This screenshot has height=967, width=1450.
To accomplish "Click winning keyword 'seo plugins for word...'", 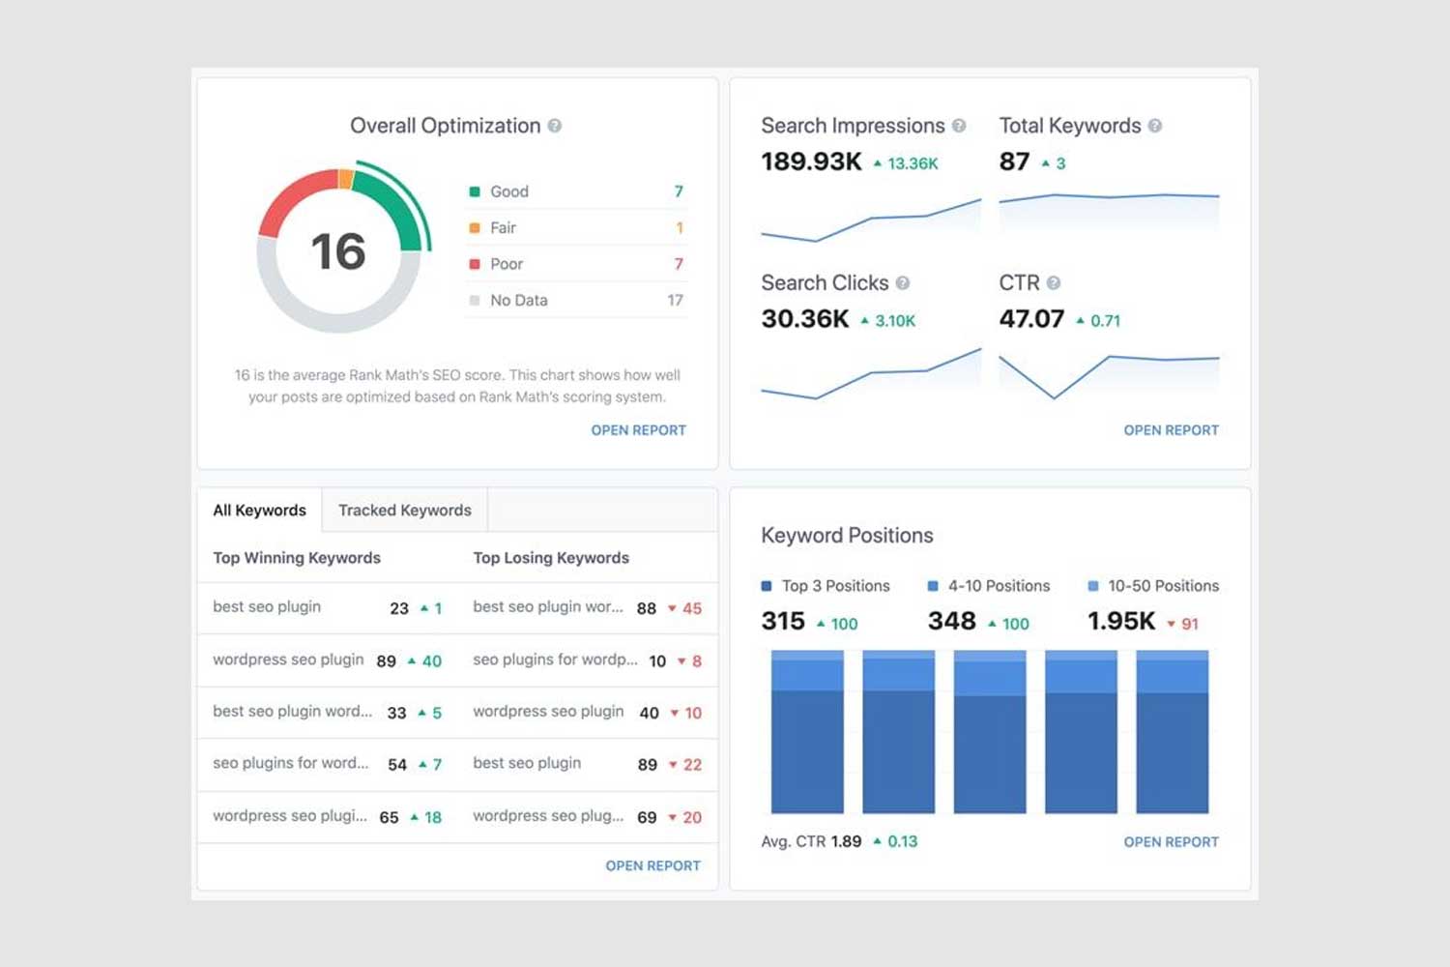I will [290, 763].
